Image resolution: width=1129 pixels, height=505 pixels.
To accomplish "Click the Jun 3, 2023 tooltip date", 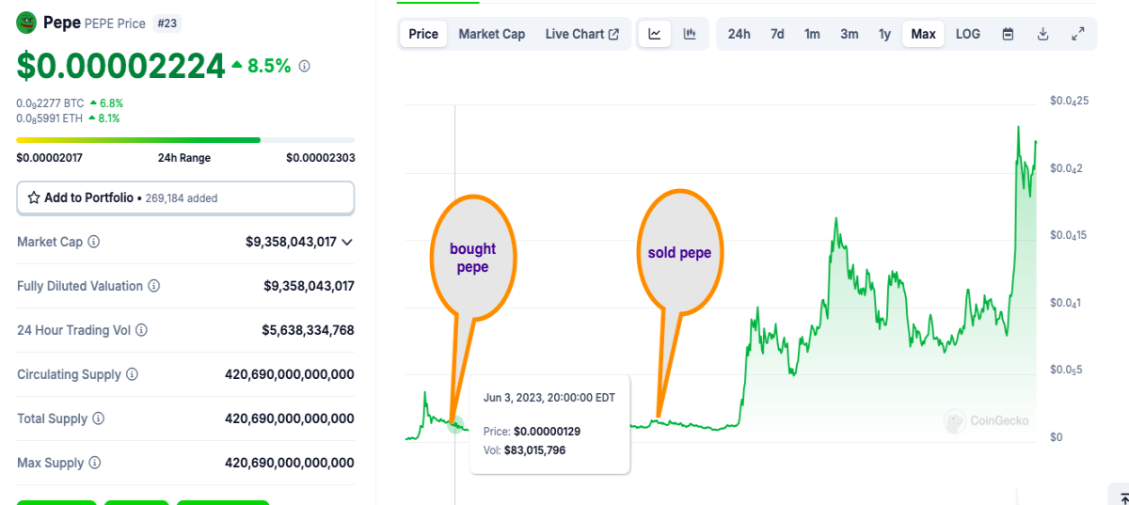I will coord(549,398).
